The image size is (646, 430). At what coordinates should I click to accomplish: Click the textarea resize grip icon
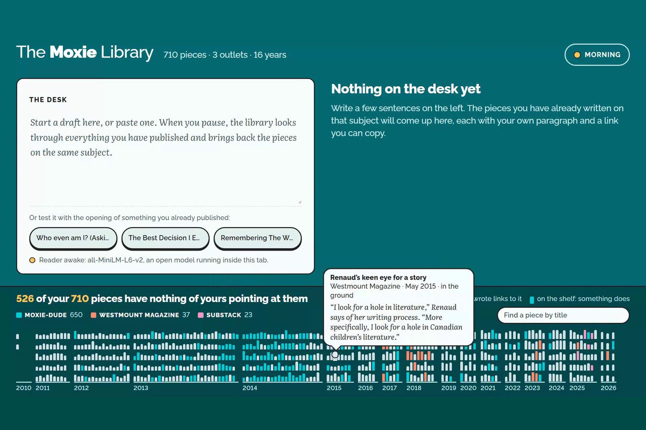[299, 202]
